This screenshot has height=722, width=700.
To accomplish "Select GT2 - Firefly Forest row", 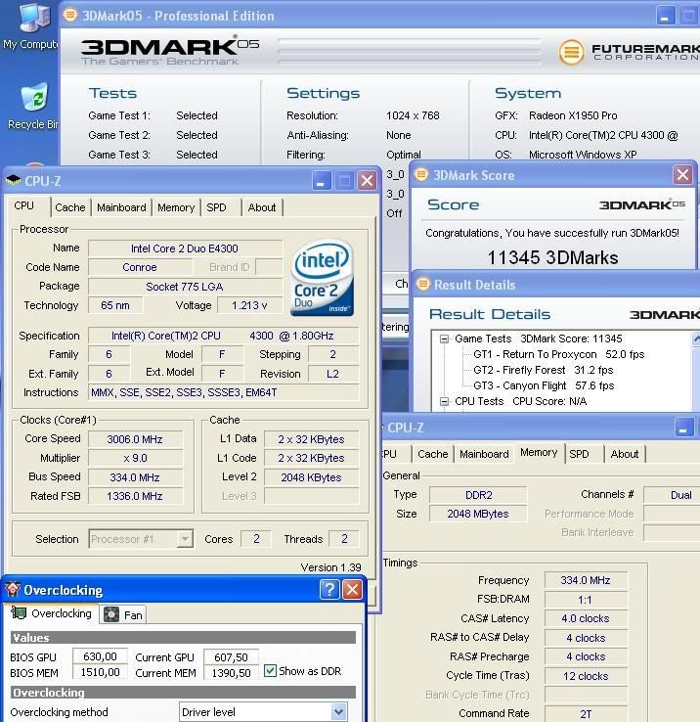I will click(543, 370).
